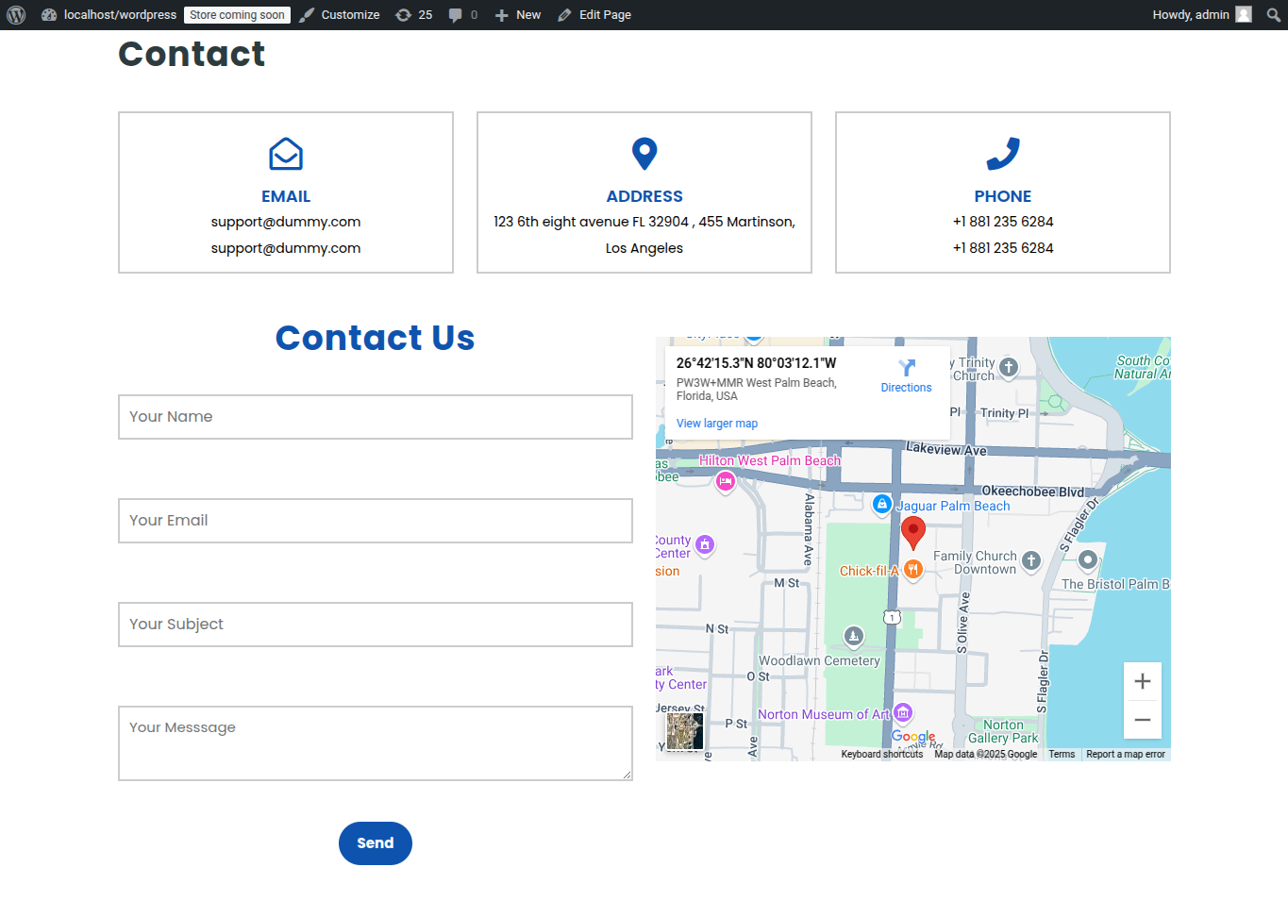The image size is (1288, 917).
Task: Open the Customize menu item
Action: point(340,15)
